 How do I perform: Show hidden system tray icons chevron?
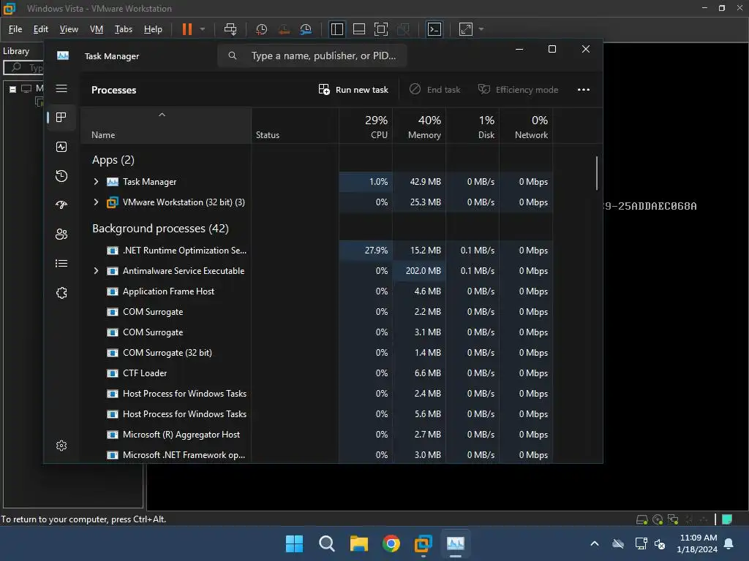(594, 543)
